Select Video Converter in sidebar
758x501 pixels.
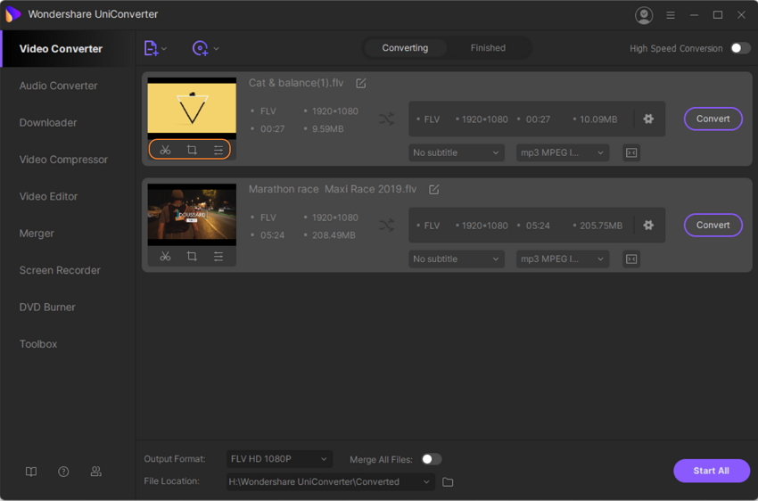pyautogui.click(x=68, y=49)
